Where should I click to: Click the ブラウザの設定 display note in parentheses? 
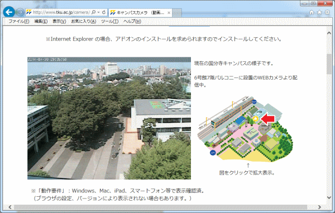(112, 199)
